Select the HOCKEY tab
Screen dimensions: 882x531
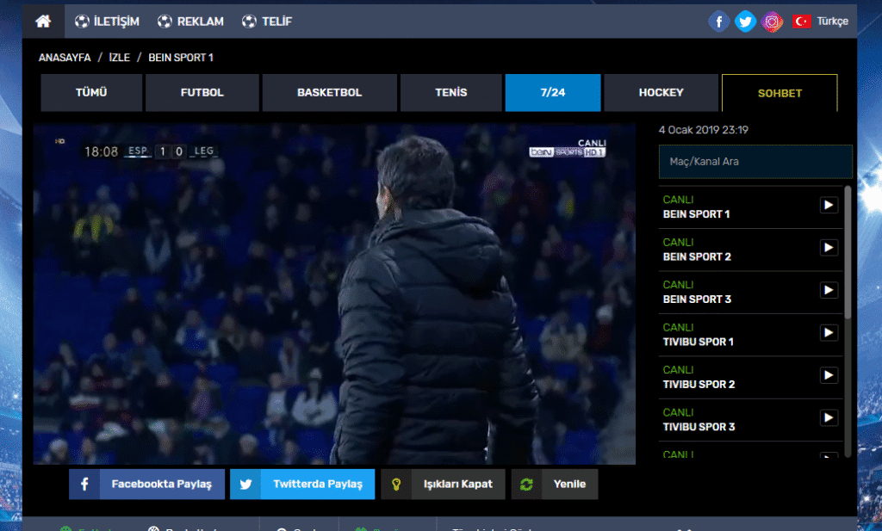point(661,93)
